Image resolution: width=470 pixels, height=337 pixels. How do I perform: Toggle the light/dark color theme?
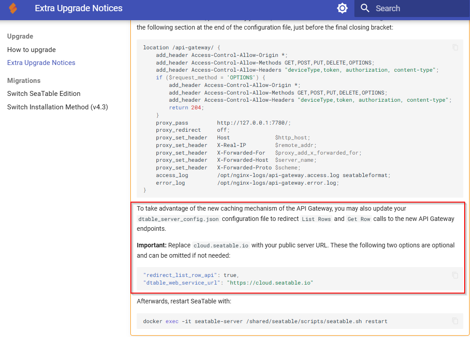click(x=342, y=8)
